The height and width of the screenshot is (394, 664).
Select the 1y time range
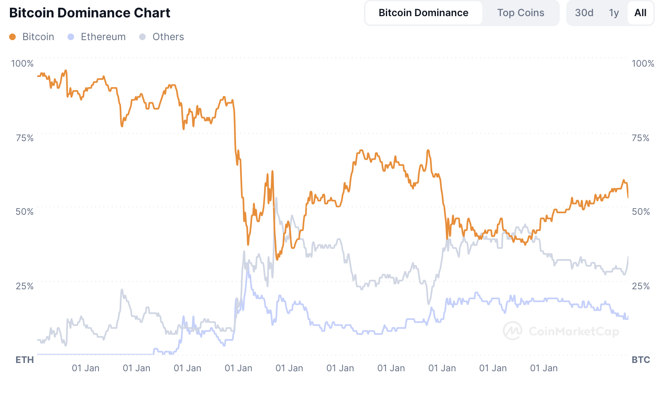[x=613, y=12]
